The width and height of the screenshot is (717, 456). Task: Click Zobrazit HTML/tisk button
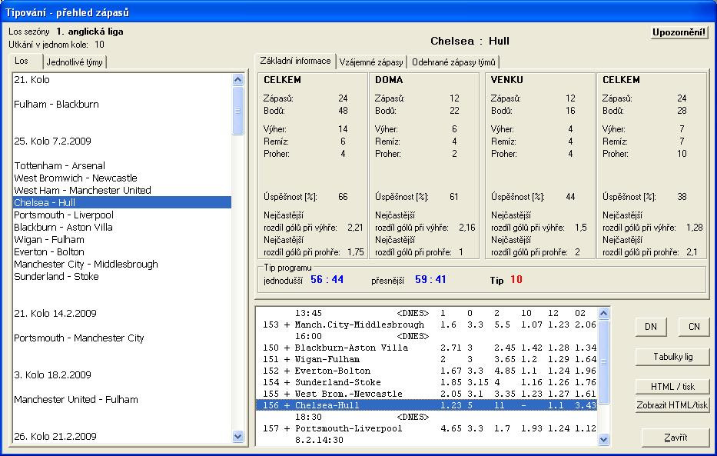[x=672, y=405]
